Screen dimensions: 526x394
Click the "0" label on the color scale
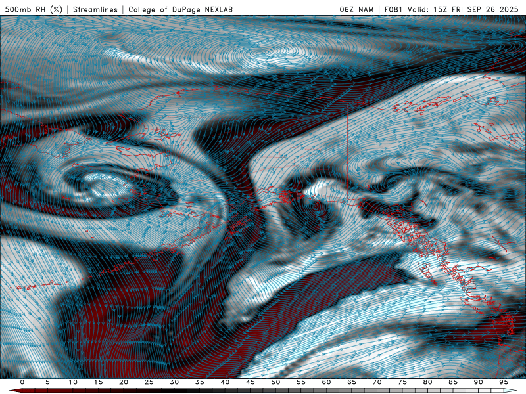click(22, 382)
